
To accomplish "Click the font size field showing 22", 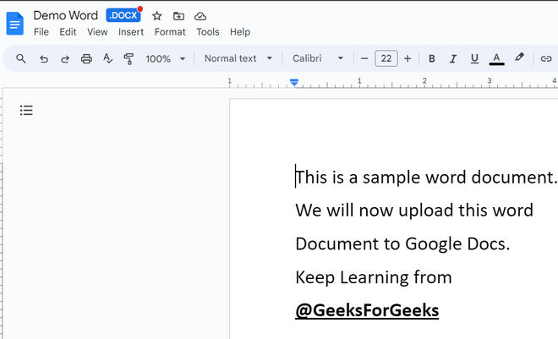I will coord(386,58).
